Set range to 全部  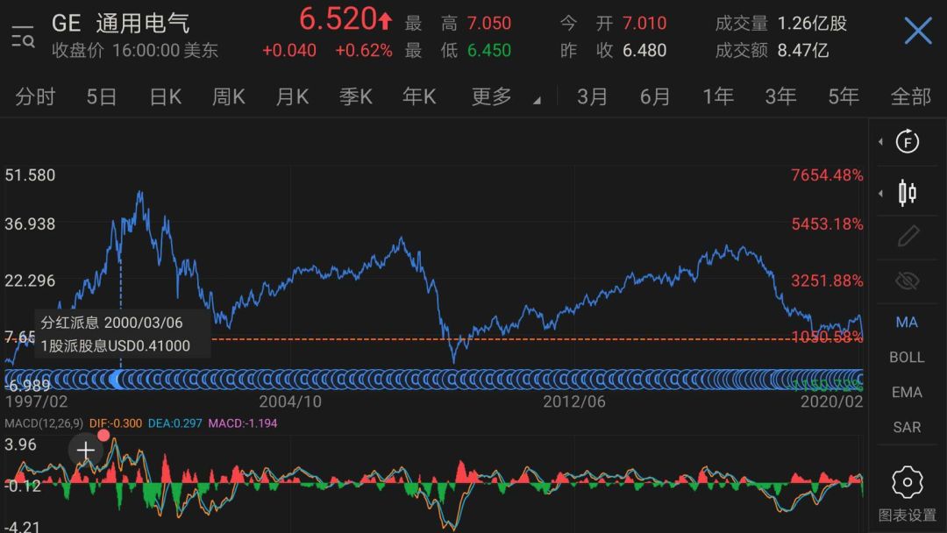tap(911, 96)
